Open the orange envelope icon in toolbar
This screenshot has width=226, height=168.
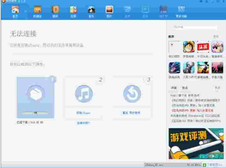tap(37, 9)
